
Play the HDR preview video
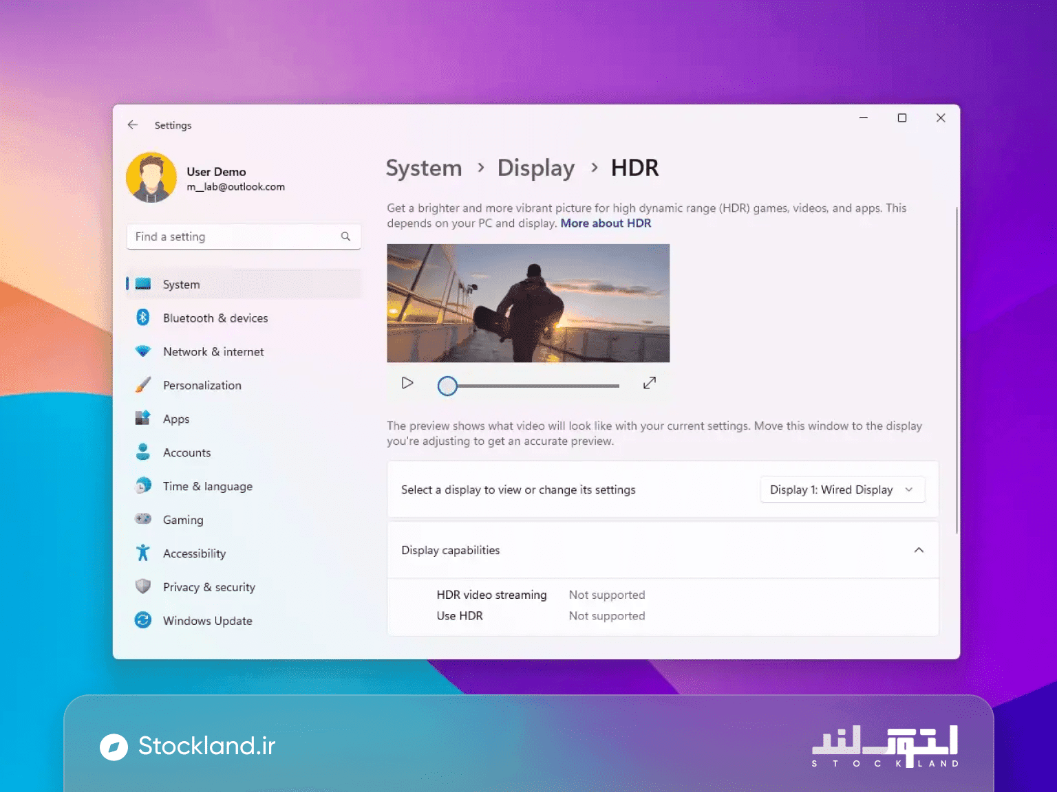point(407,383)
